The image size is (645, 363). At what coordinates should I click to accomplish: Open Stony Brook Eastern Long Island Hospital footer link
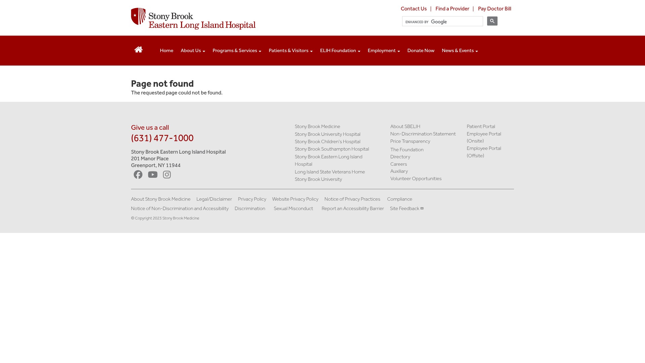coord(329,160)
